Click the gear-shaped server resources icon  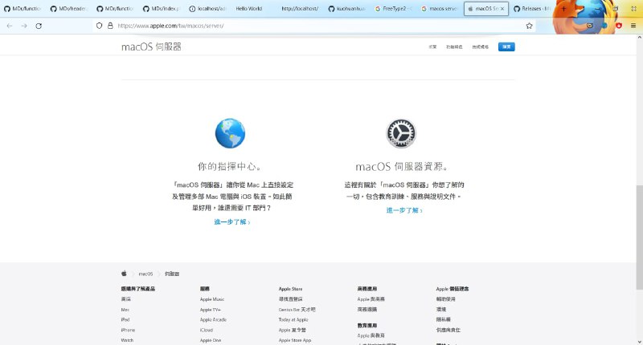point(401,133)
